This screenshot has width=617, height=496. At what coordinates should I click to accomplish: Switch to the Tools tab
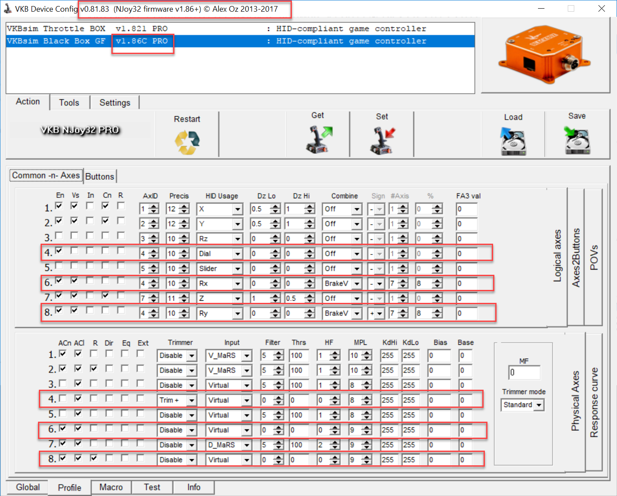click(69, 103)
